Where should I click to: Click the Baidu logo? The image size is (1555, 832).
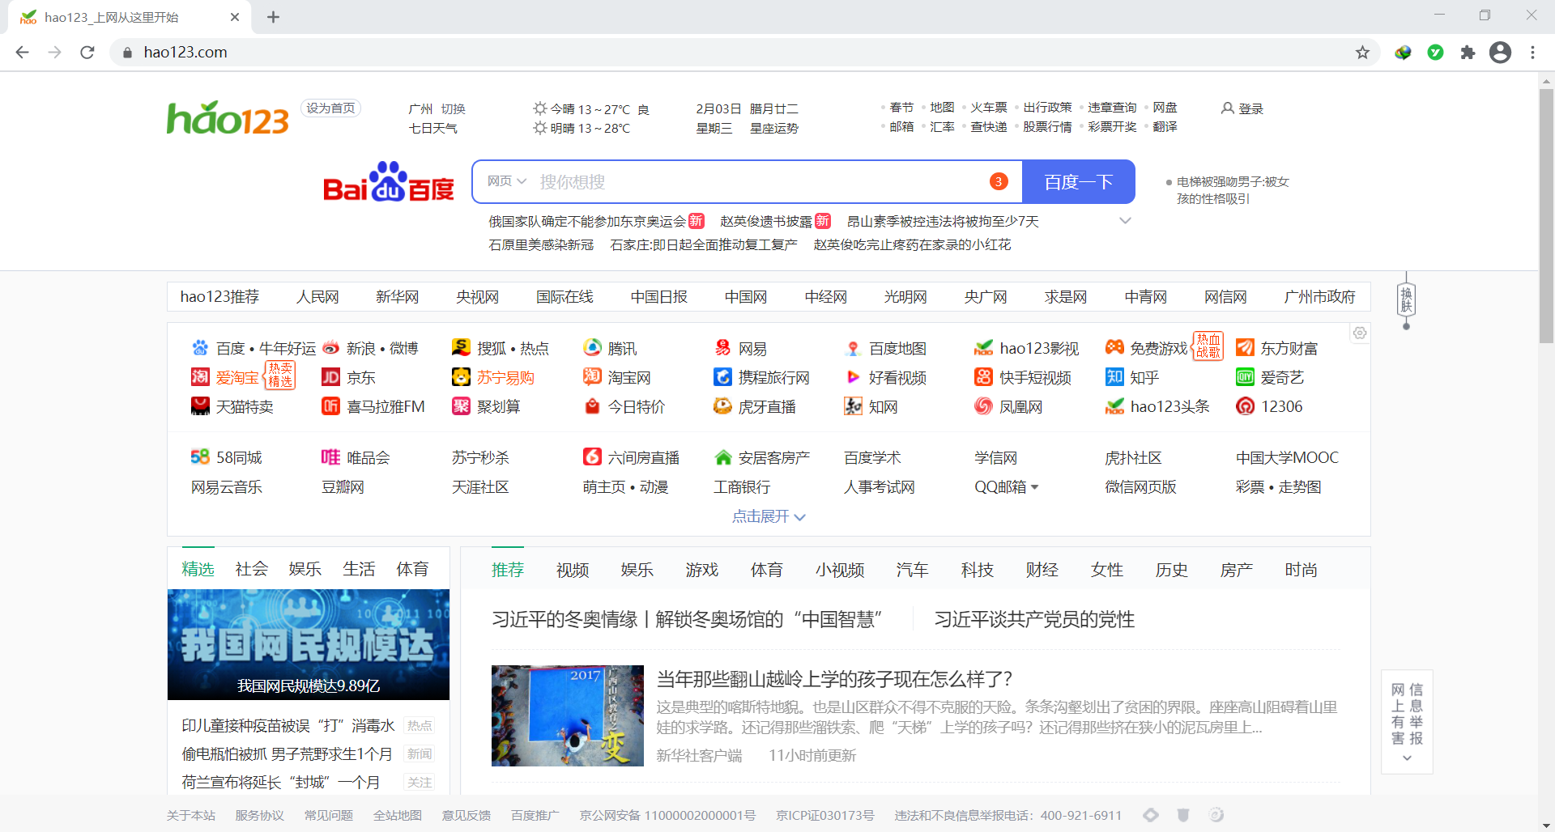pyautogui.click(x=388, y=181)
